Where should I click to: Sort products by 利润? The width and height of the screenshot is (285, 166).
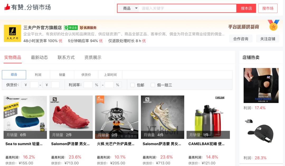pyautogui.click(x=38, y=74)
